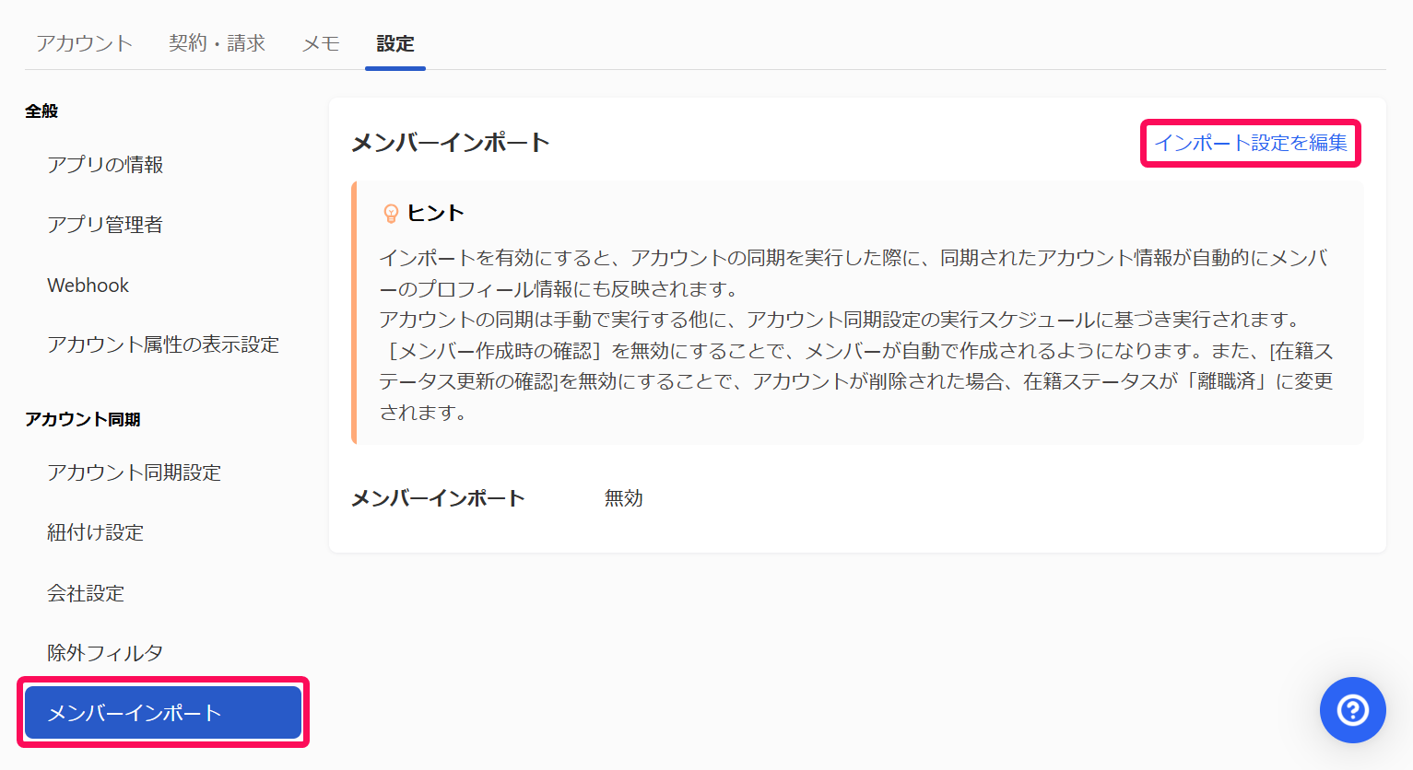Click the 無効 status value

(624, 498)
